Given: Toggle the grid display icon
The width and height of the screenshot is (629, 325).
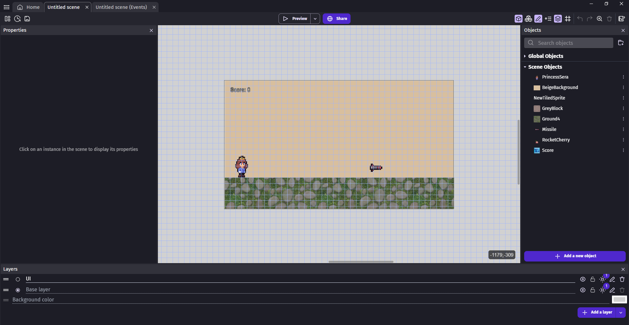Looking at the screenshot, I should click(568, 19).
